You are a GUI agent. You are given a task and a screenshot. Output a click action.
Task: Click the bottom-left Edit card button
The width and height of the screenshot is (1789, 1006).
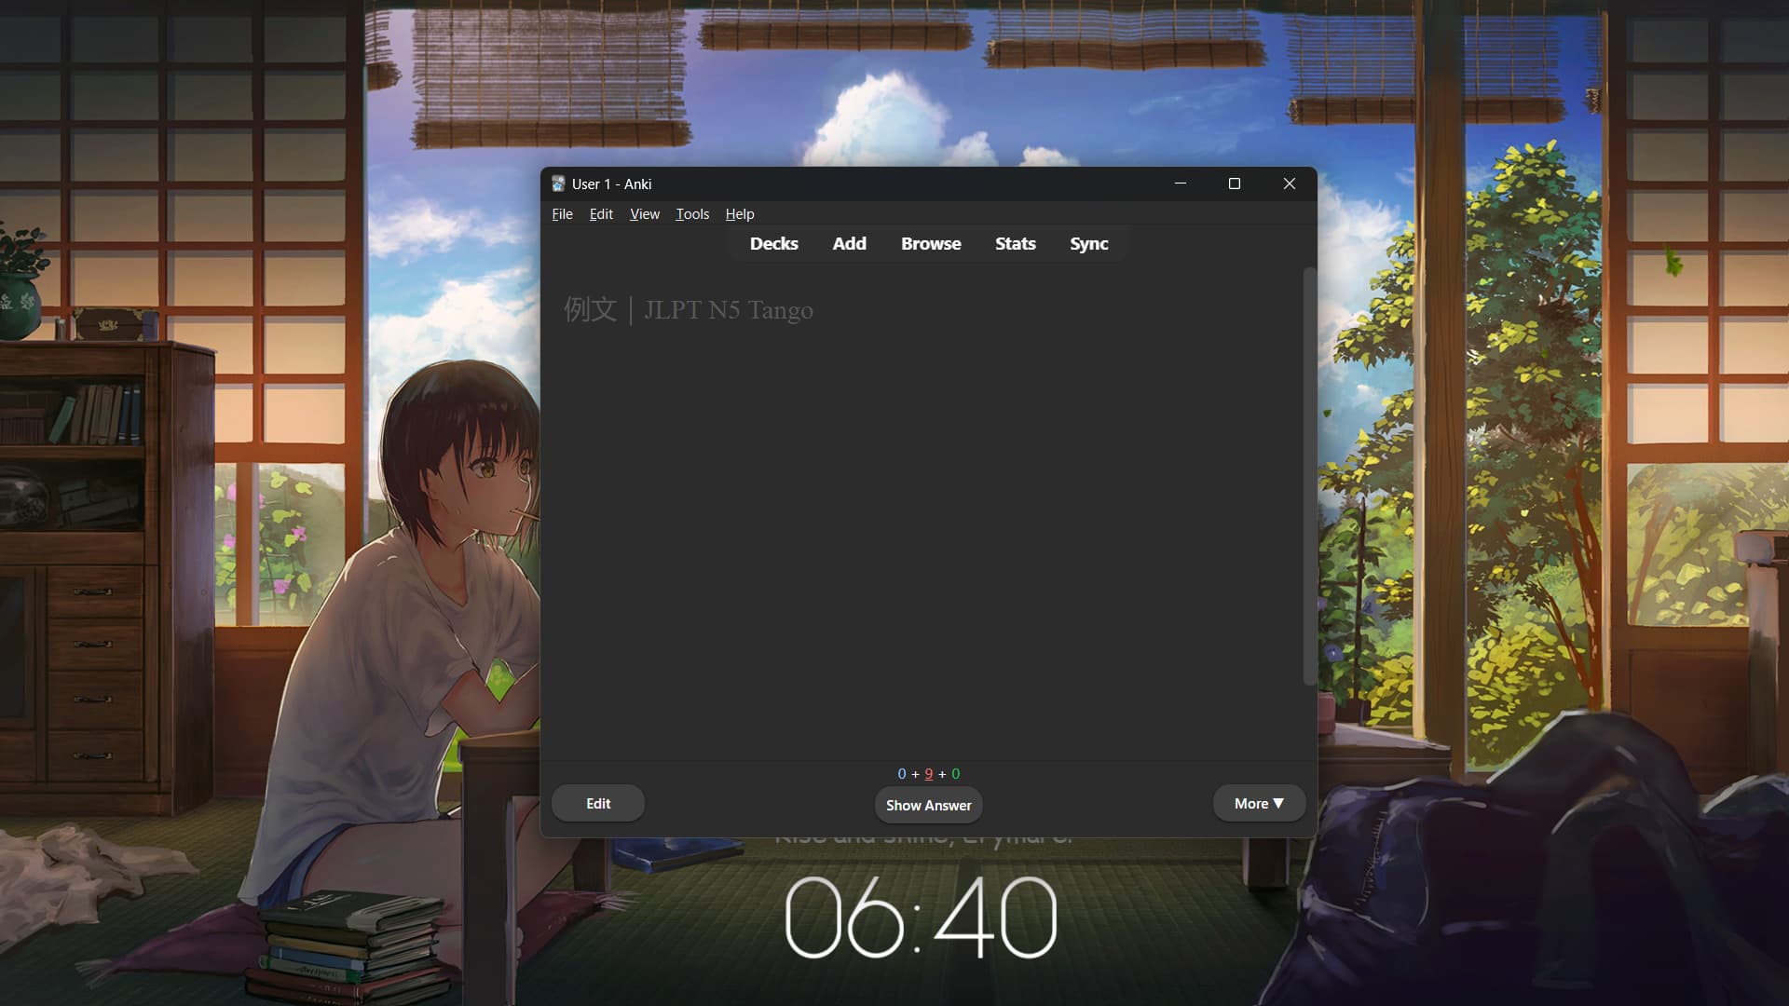pyautogui.click(x=598, y=804)
